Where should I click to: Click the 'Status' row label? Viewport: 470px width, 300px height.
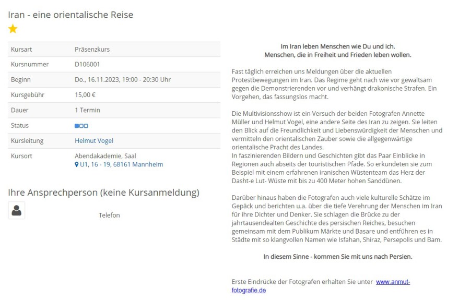[x=20, y=126]
